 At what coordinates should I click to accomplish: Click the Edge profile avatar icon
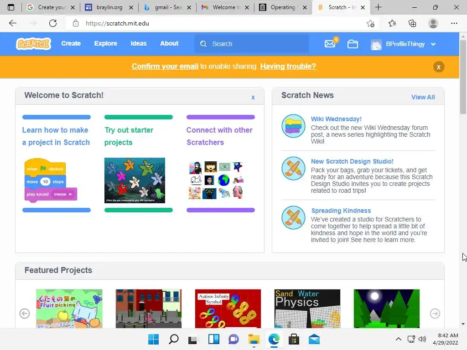tap(433, 23)
